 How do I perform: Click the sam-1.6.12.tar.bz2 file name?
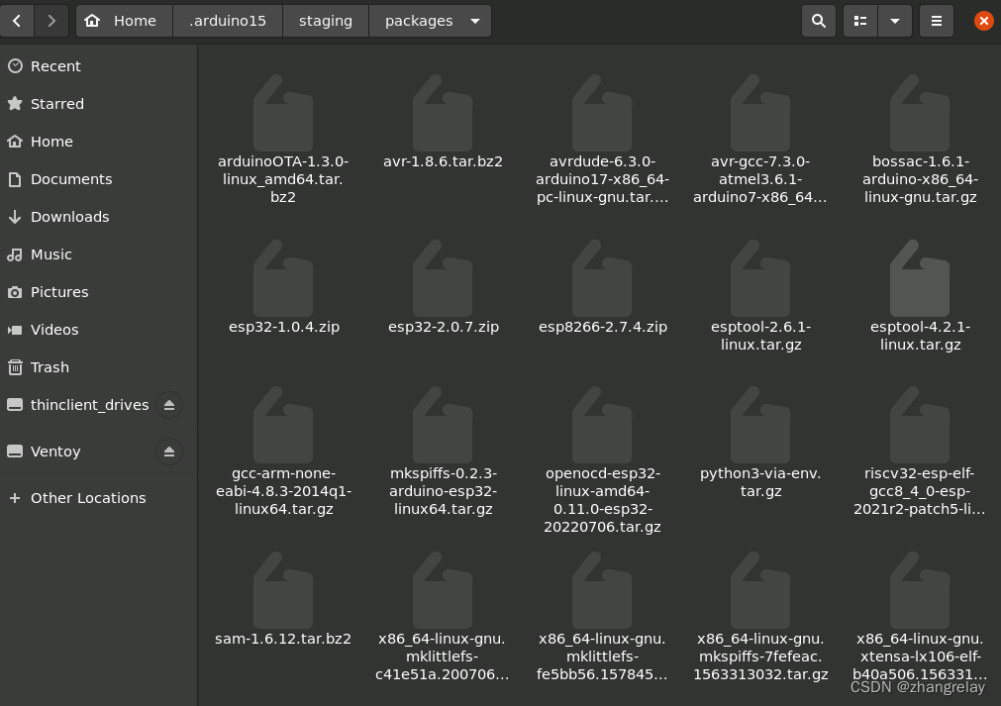click(x=283, y=639)
